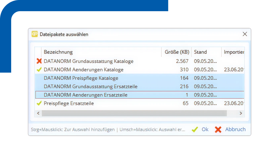Click green checkmark beside DATANORM Aenderungen Kataloge
The height and width of the screenshot is (153, 268).
39,70
